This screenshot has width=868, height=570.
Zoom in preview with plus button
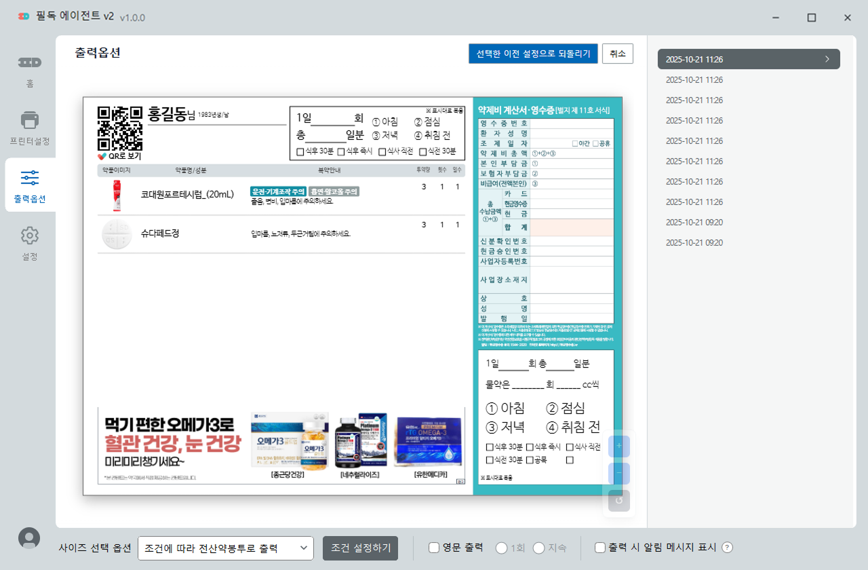point(618,446)
